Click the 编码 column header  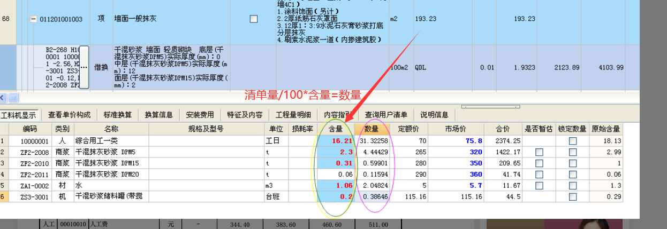click(30, 129)
